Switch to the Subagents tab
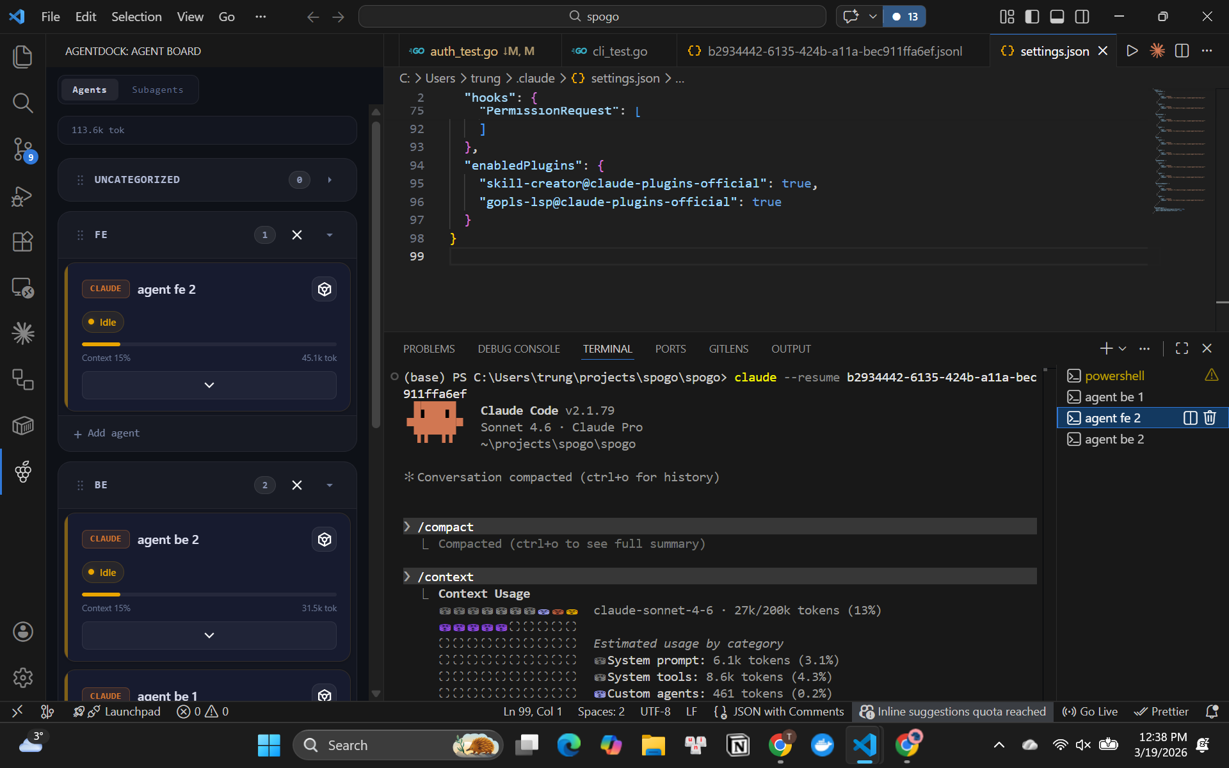Viewport: 1229px width, 768px height. click(157, 90)
